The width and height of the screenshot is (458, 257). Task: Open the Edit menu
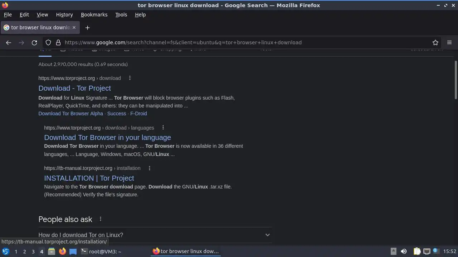point(24,15)
